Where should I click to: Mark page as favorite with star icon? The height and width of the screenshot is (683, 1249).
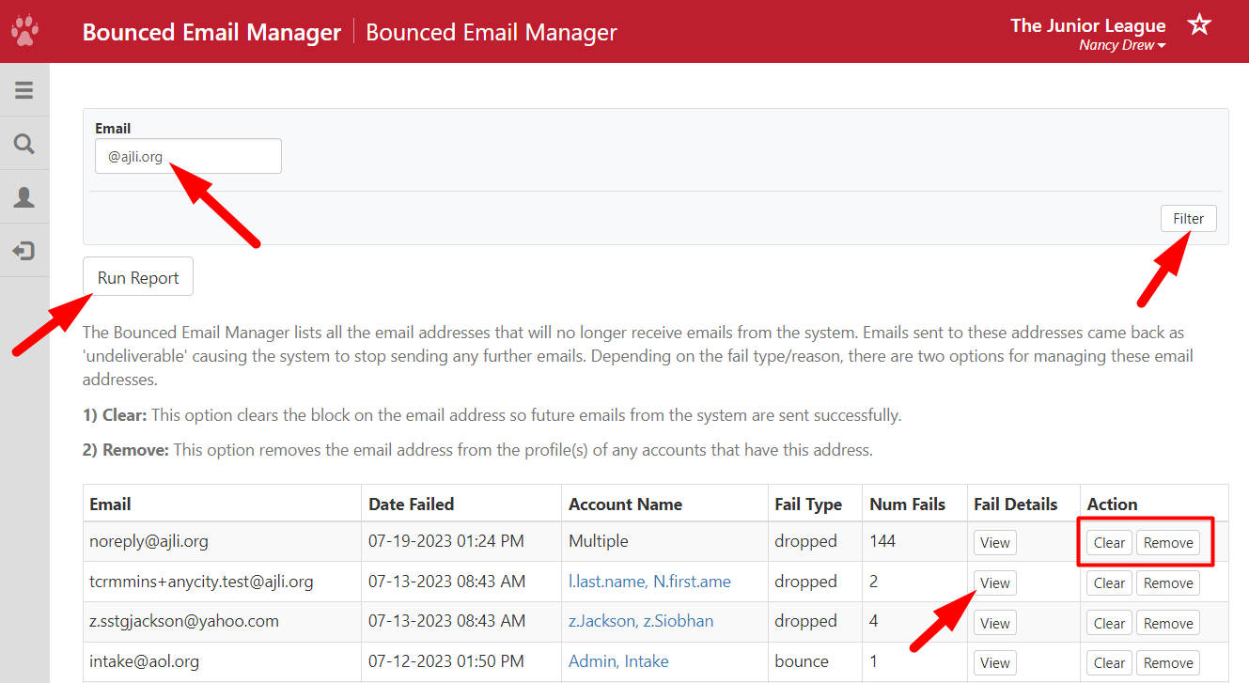coord(1199,24)
